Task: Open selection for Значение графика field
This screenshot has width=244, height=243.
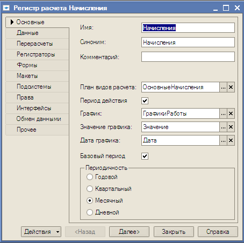Action: coord(223,127)
